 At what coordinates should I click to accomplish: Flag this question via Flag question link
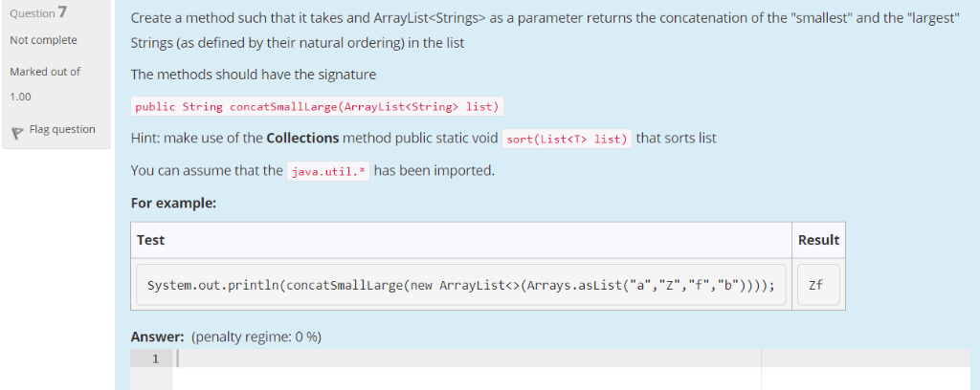62,129
